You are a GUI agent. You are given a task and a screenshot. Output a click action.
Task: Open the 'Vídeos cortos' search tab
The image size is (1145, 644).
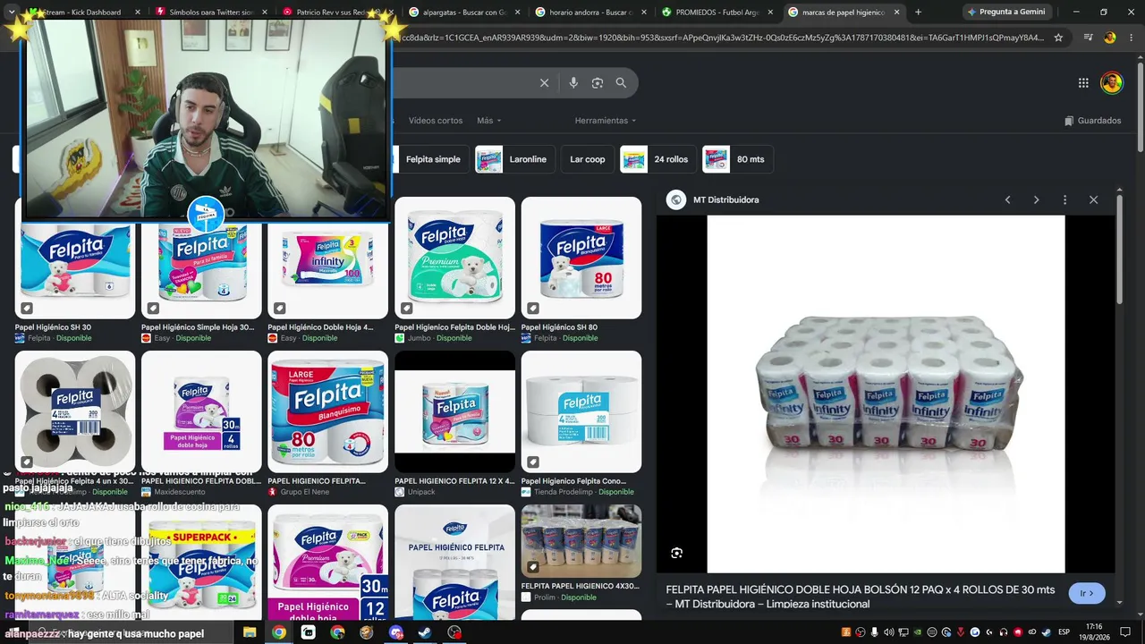(436, 121)
